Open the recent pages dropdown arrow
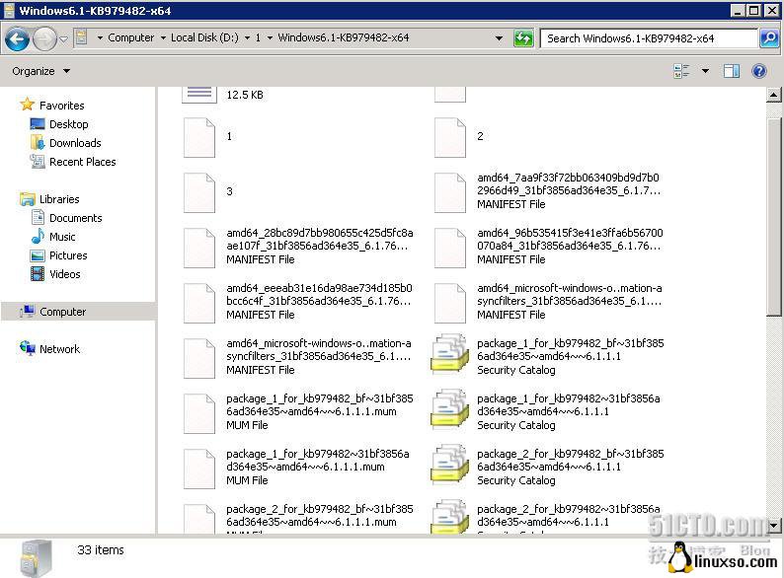This screenshot has width=784, height=578. (x=64, y=38)
